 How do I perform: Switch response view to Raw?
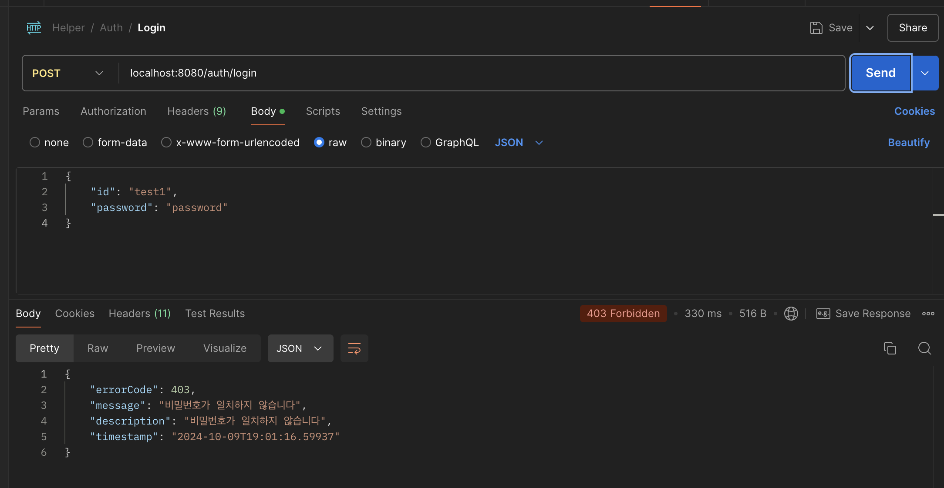(98, 348)
